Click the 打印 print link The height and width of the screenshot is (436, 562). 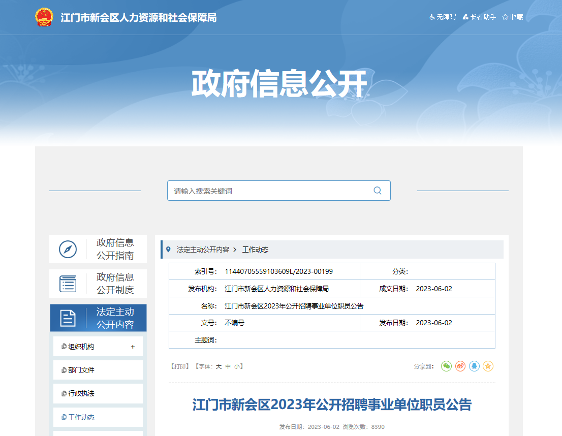pyautogui.click(x=180, y=366)
